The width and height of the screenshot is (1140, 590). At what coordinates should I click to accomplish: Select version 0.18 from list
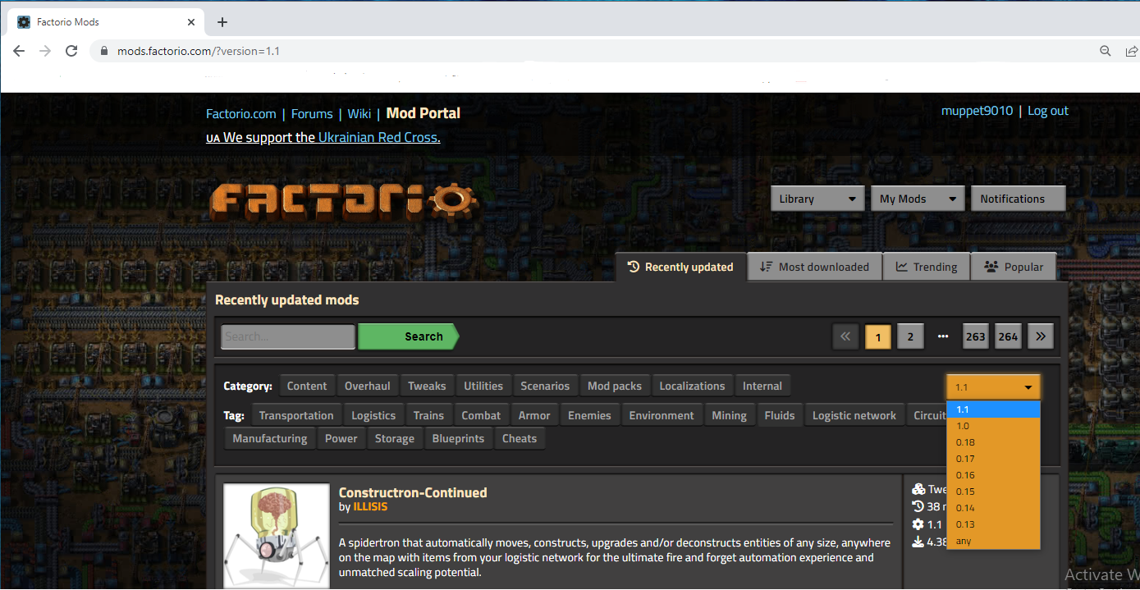coord(993,442)
